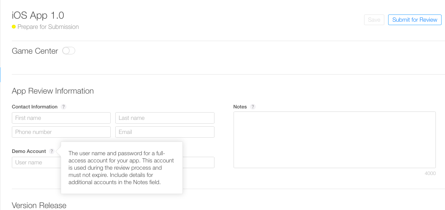This screenshot has height=210, width=445.
Task: Click into the Last name field
Action: [164, 118]
